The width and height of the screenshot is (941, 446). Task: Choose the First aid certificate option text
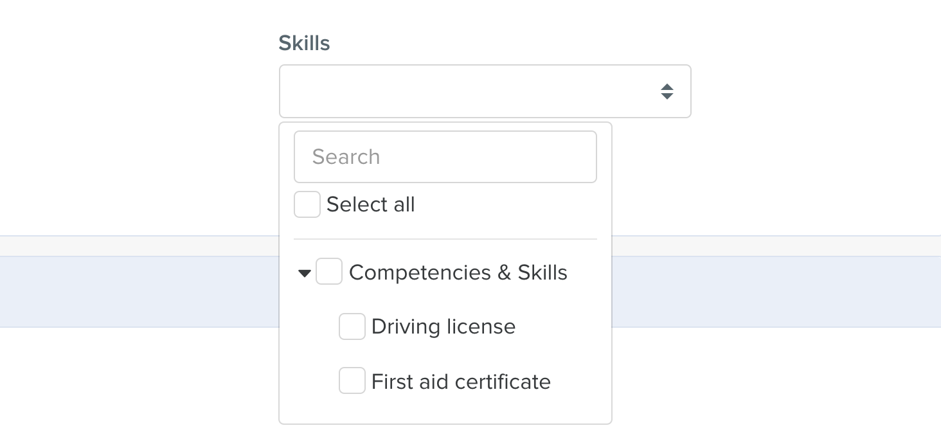pyautogui.click(x=461, y=382)
